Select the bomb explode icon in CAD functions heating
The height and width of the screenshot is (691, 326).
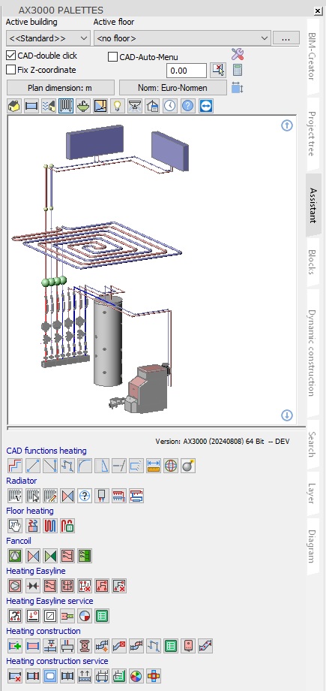tap(188, 466)
